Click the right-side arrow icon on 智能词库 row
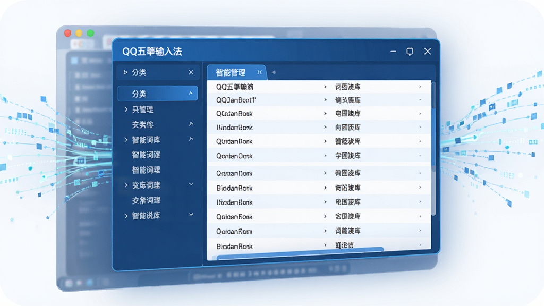This screenshot has width=544, height=306. coord(191,139)
